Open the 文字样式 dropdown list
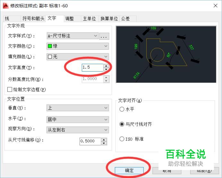The image size is (222, 178). (73, 36)
